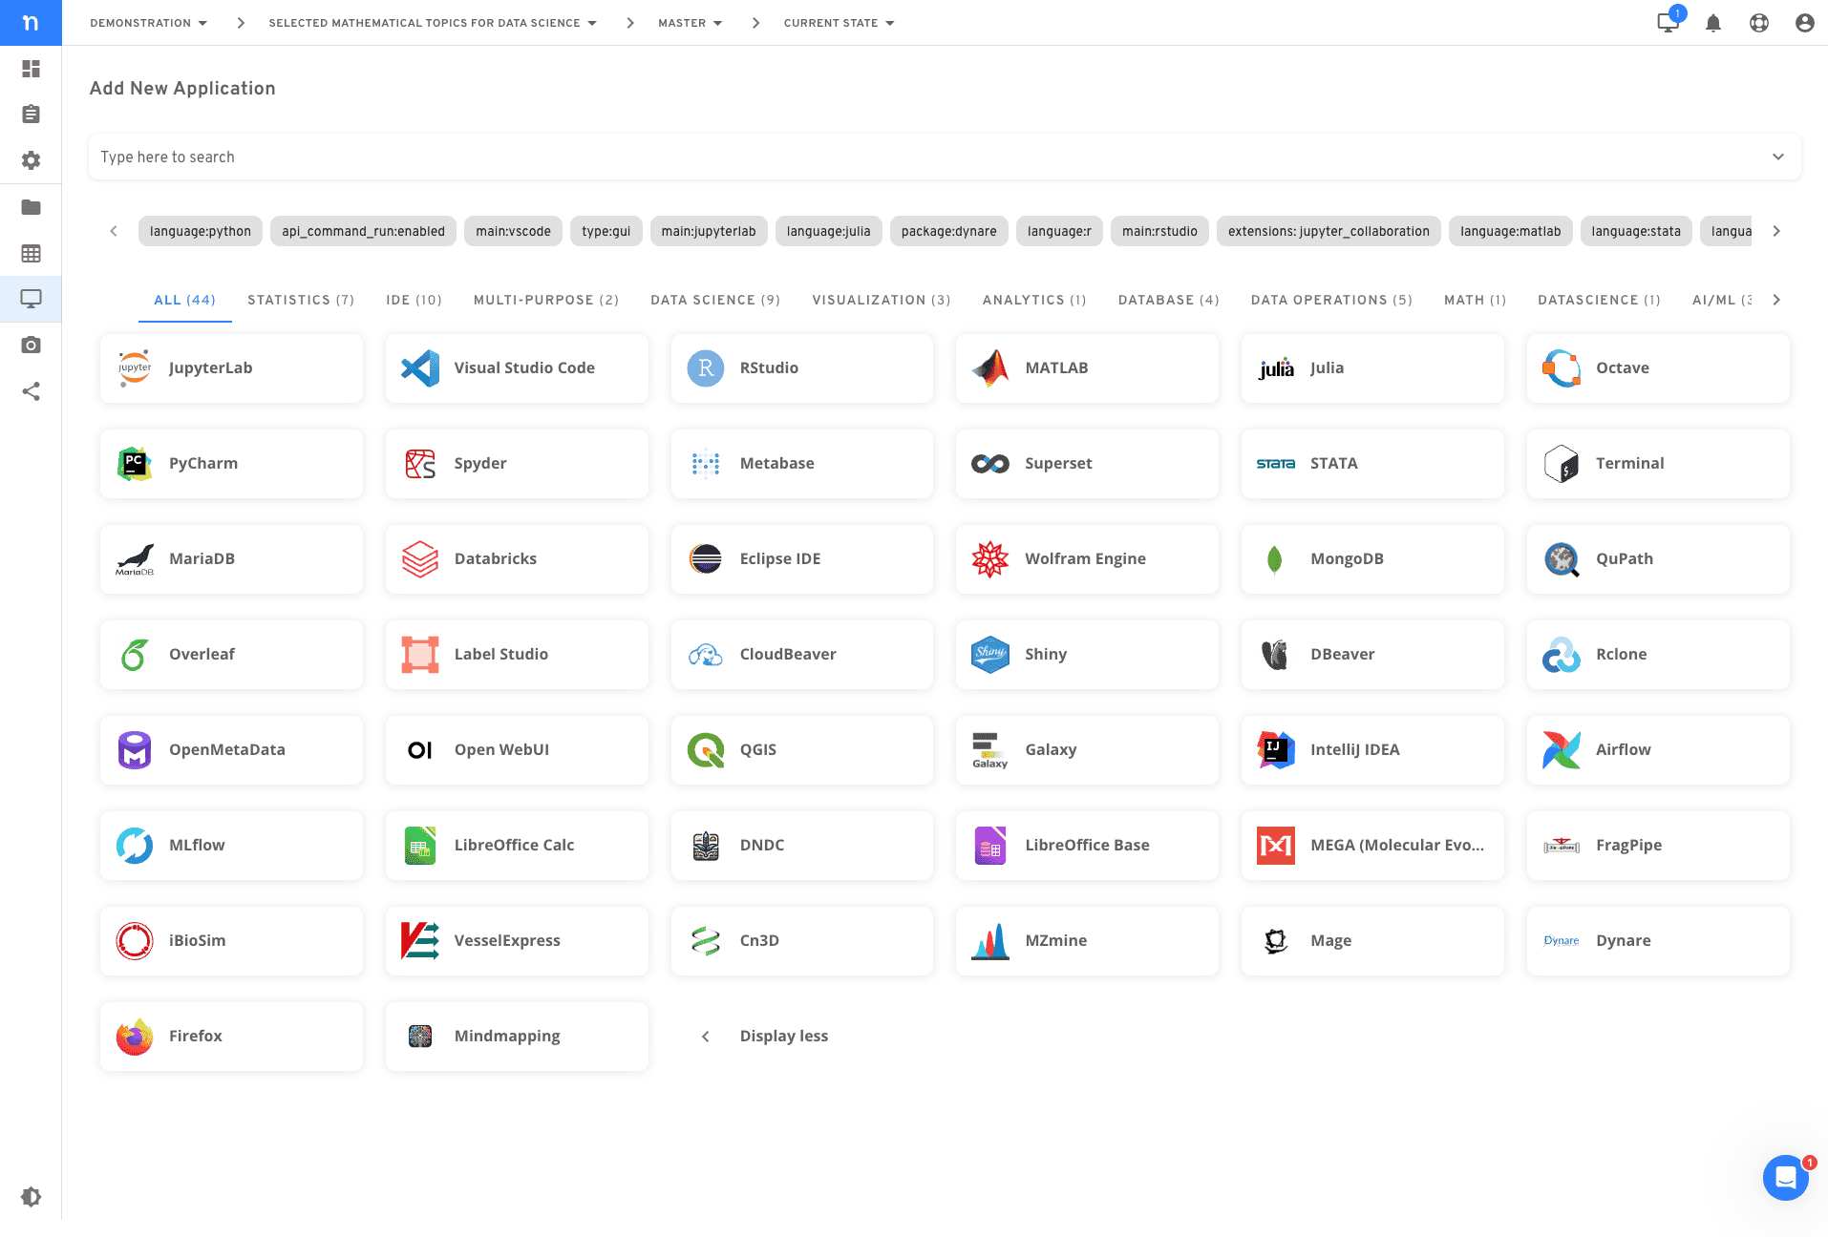The image size is (1828, 1237).
Task: Filter by the language:julia tag
Action: (828, 231)
